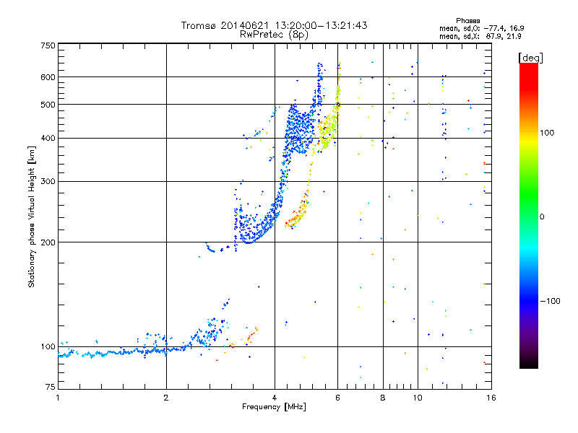Click the '2' x-axis tick label
The image size is (578, 433).
(166, 398)
